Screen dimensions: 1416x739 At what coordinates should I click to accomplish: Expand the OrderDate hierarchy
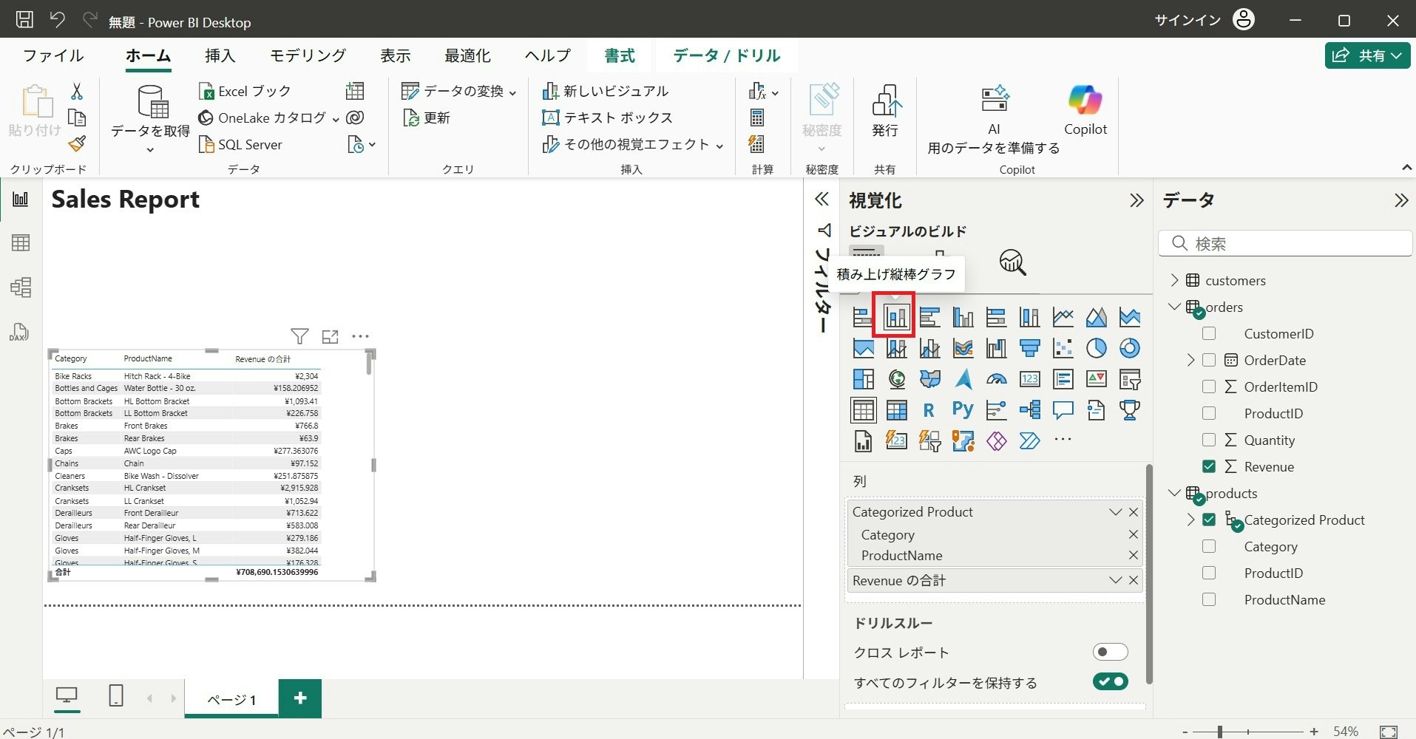pyautogui.click(x=1190, y=361)
